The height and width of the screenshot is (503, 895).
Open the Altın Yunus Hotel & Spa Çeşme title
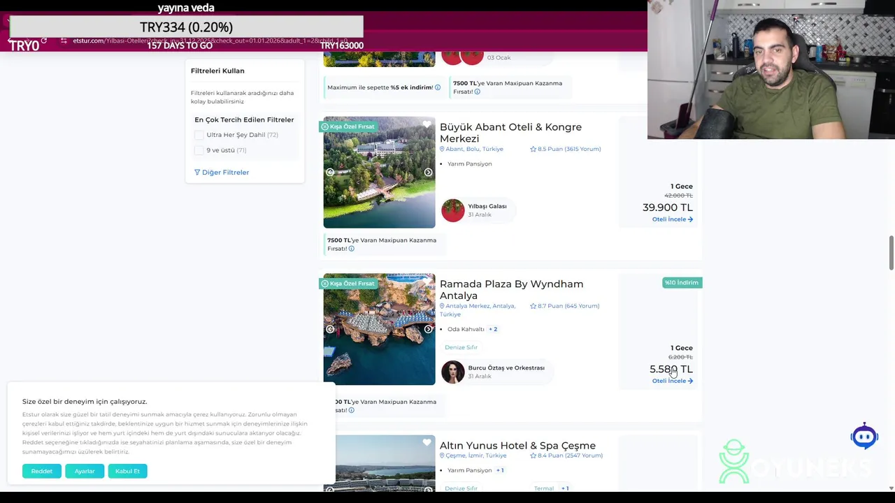517,446
